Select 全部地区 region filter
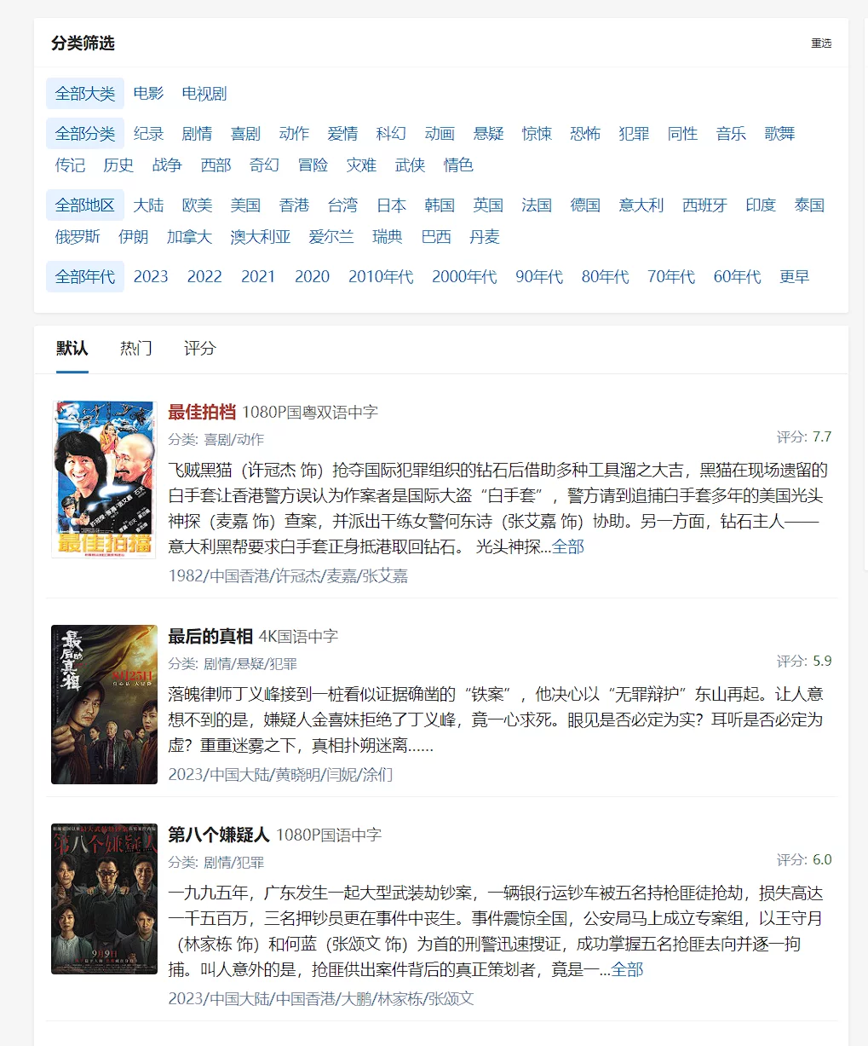This screenshot has width=868, height=1046. click(85, 205)
